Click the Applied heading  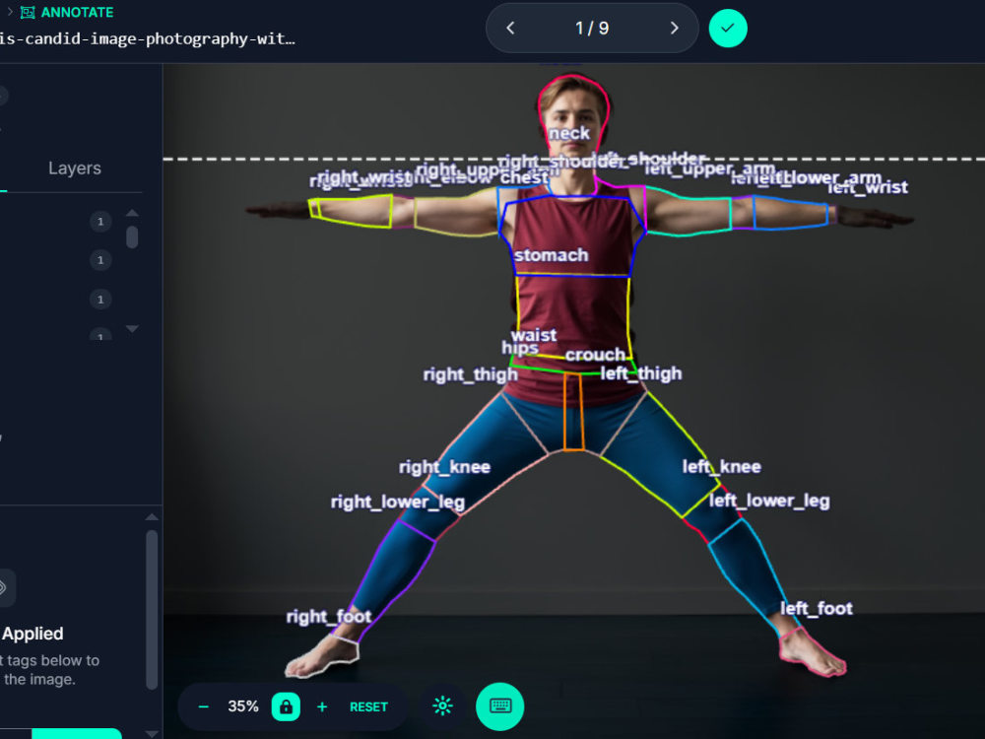click(x=33, y=634)
